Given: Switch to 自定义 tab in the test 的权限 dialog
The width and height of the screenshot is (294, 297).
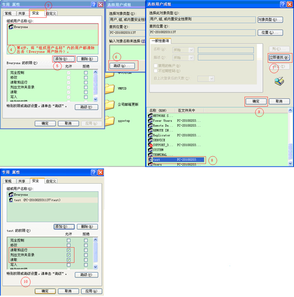Looking at the screenshot, I should (x=51, y=181).
